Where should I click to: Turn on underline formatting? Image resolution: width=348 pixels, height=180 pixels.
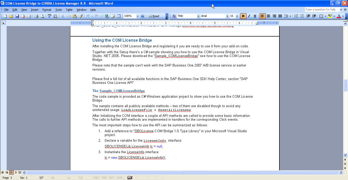[x=255, y=16]
